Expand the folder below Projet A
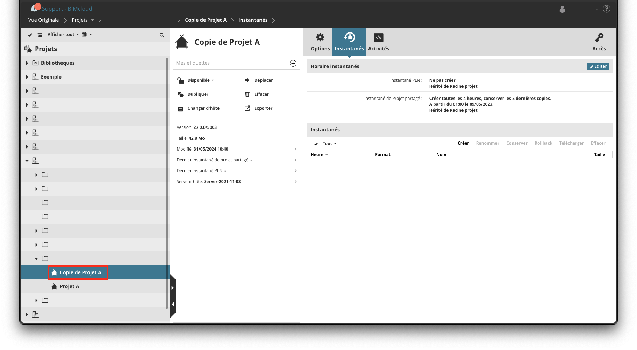637x350 pixels. (36, 300)
